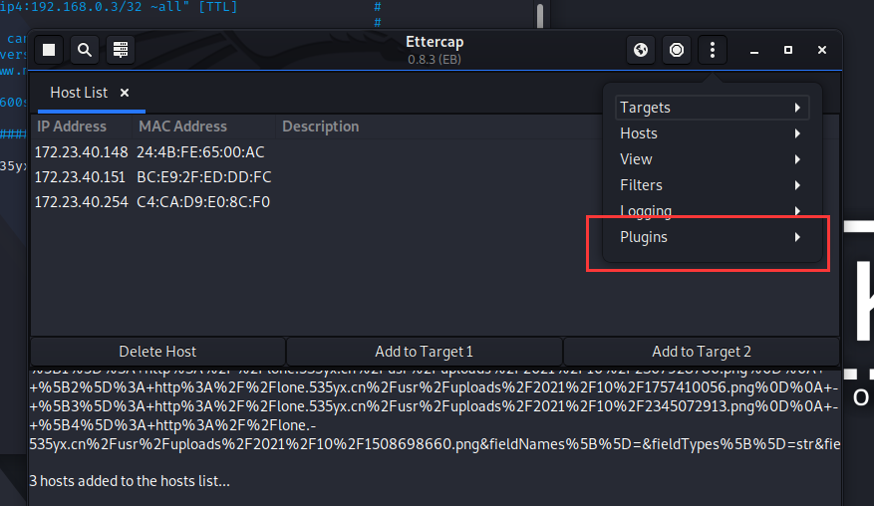Click the Delete Host button
This screenshot has height=506, width=874.
(x=157, y=352)
